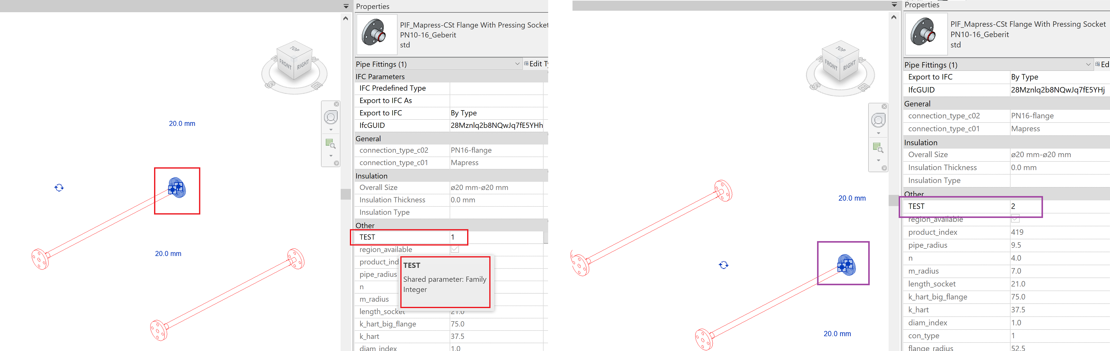Toggle region_available in the right Properties panel

[x=1016, y=219]
